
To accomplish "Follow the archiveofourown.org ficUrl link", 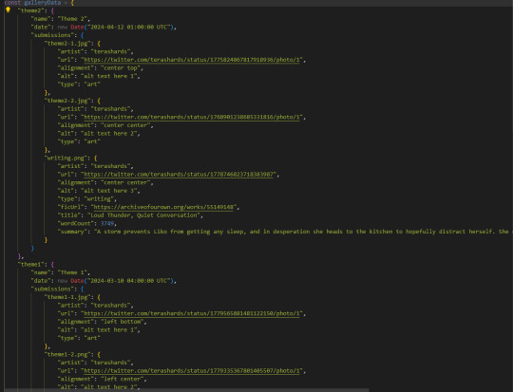I will 163,207.
